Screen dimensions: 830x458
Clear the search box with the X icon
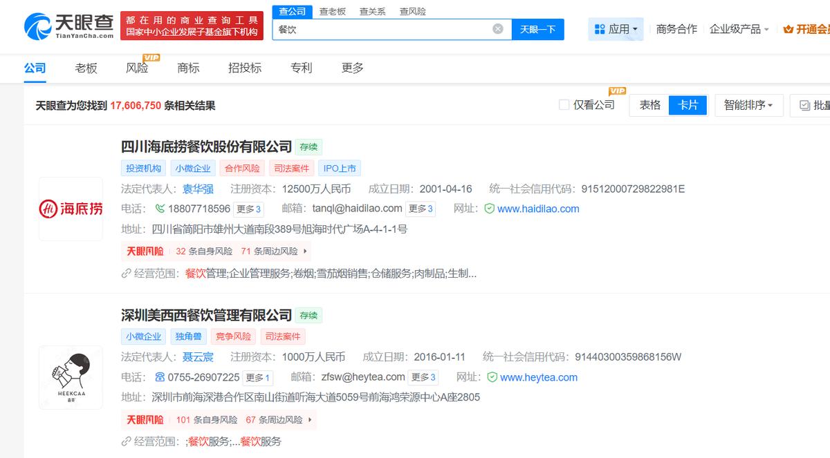pos(498,29)
